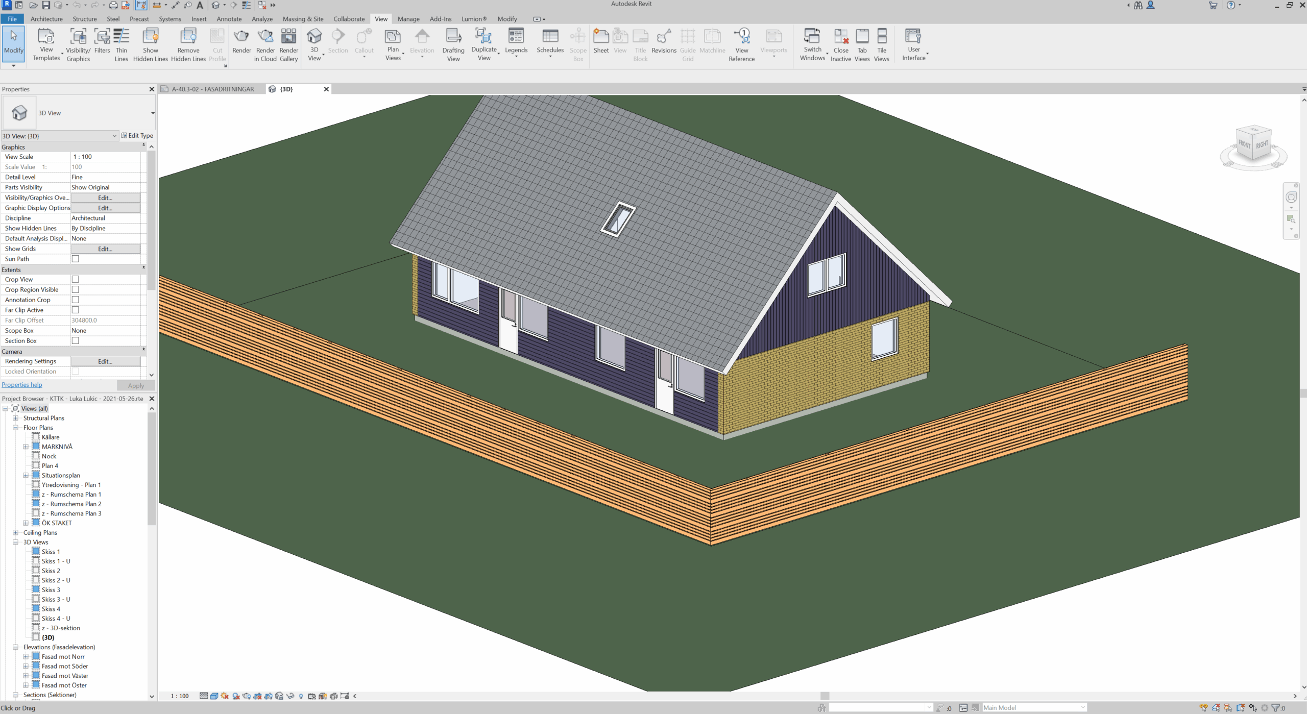This screenshot has height=714, width=1307.
Task: Open the 3D View: {3D} instance dropdown
Action: pyautogui.click(x=60, y=136)
